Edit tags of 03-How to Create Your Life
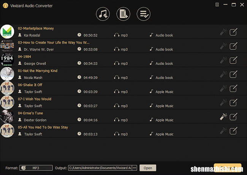247x175 pixels. [x=233, y=46]
